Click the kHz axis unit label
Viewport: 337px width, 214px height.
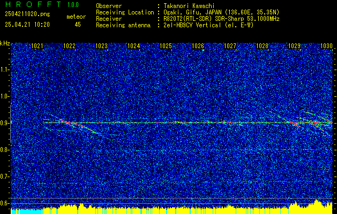click(5, 43)
